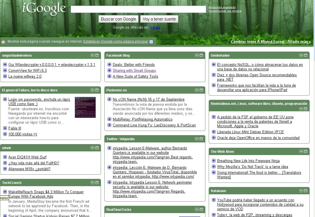Open Genbetadev gadget dropdown menu
Image resolution: width=315 pixels, height=217 pixels.
[x=301, y=55]
